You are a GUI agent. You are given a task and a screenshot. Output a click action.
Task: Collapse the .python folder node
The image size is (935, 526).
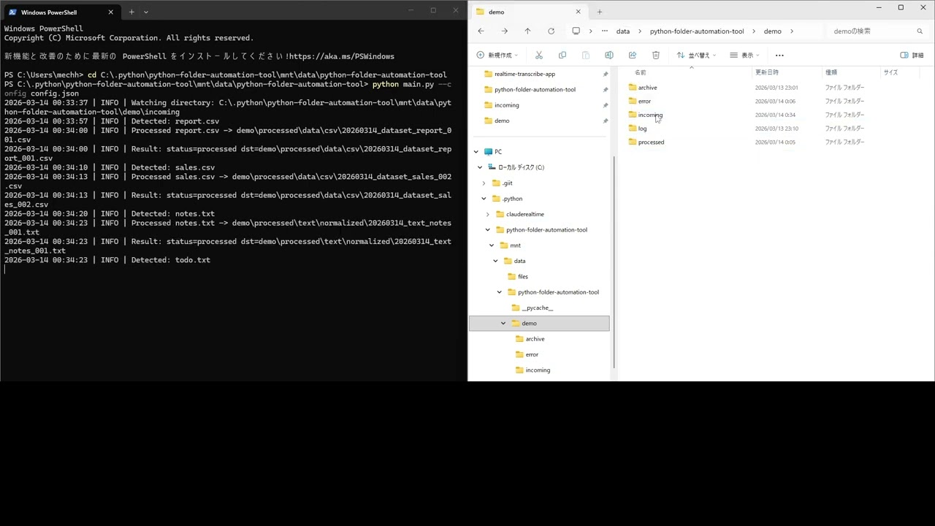484,199
